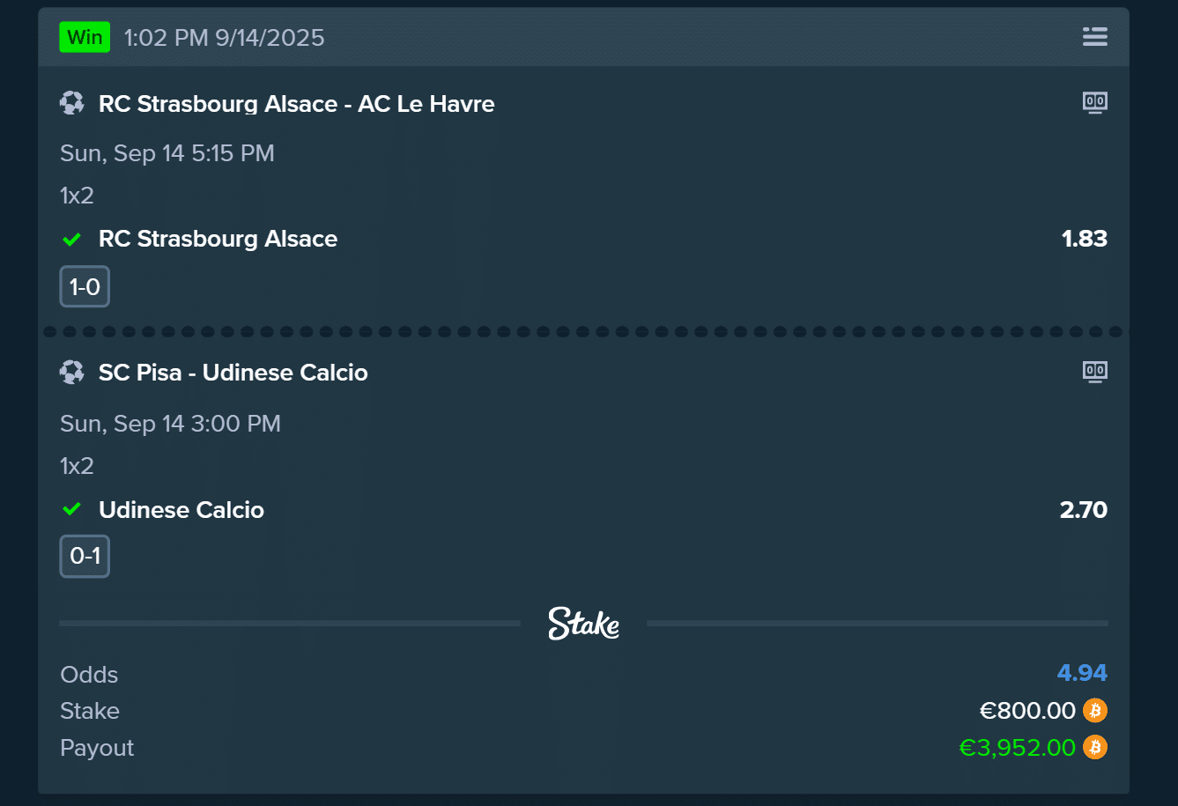Click the 0-1 score box
Image resolution: width=1178 pixels, height=806 pixels.
click(85, 556)
